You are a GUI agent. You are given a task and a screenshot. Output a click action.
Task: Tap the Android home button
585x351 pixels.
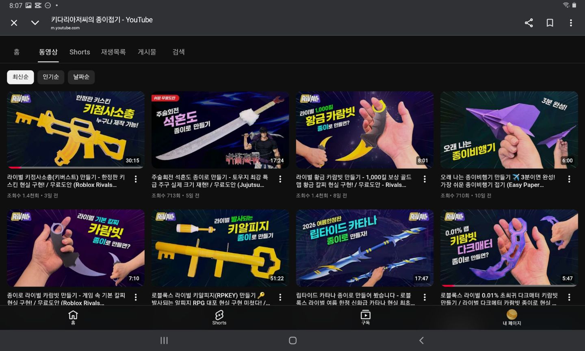point(292,340)
